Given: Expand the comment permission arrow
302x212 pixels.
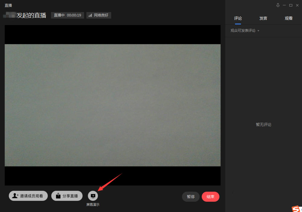Looking at the screenshot, I should [259, 30].
